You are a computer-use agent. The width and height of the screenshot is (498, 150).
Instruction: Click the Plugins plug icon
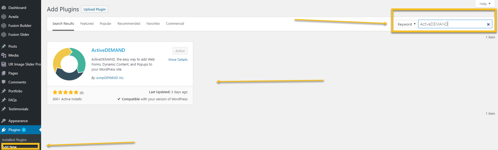4,130
